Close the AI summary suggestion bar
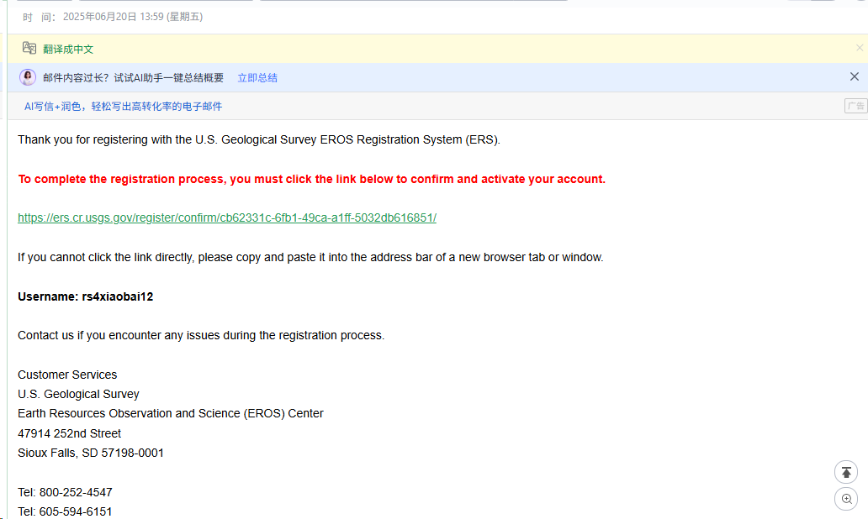Image resolution: width=868 pixels, height=519 pixels. pos(855,76)
